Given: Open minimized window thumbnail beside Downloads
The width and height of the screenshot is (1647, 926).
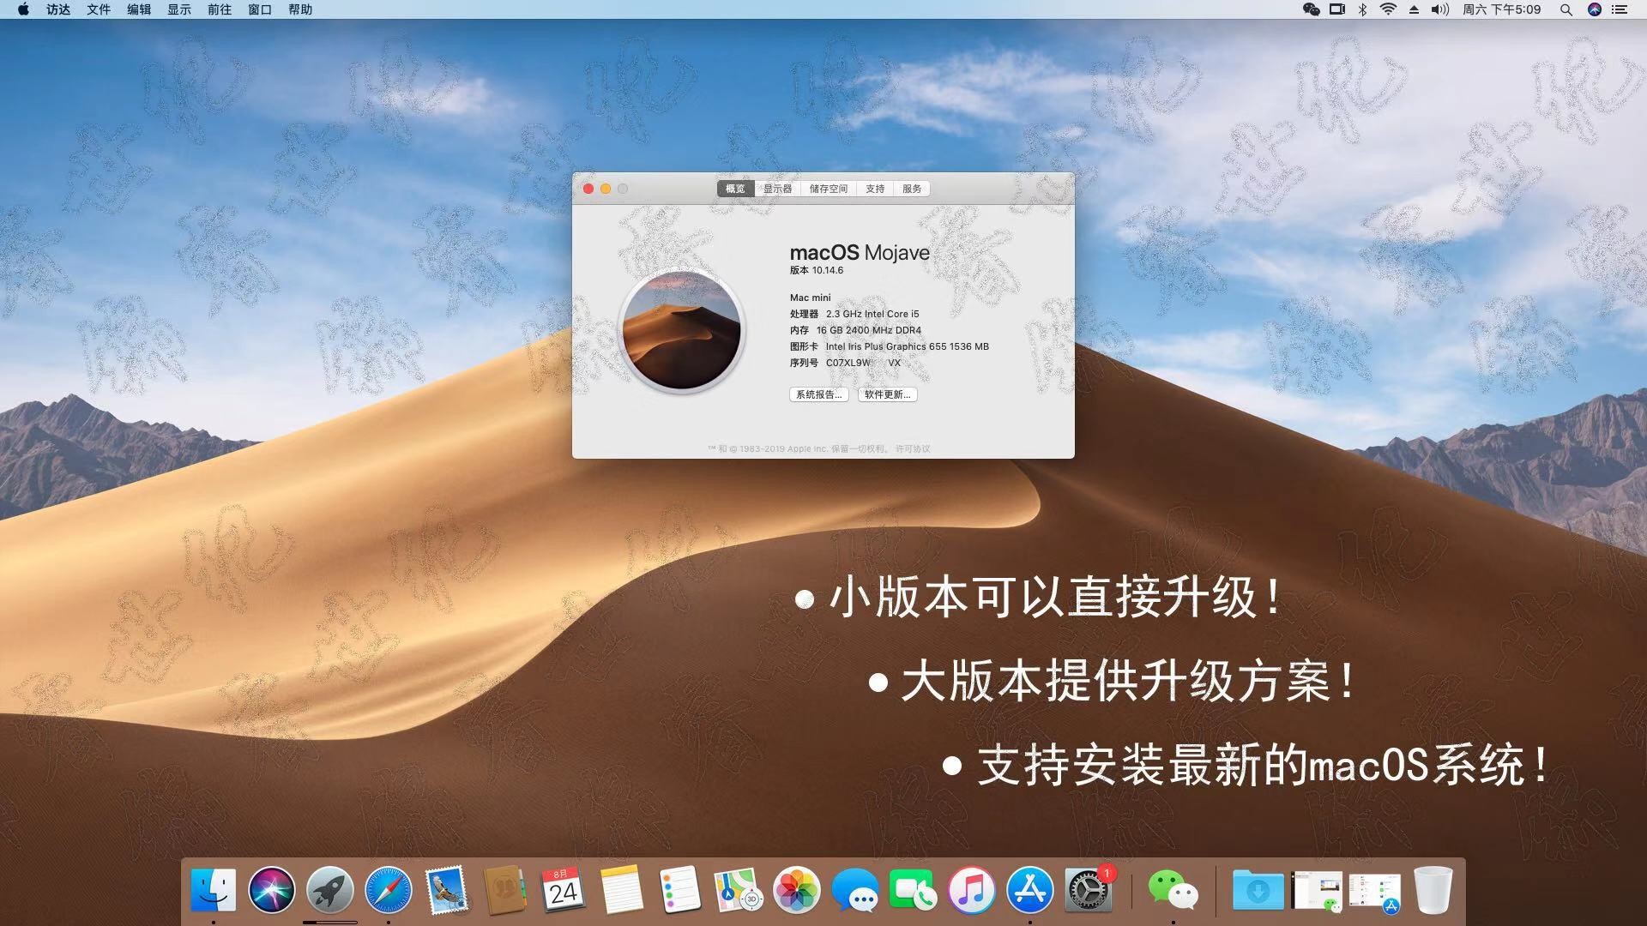Looking at the screenshot, I should coord(1317,890).
